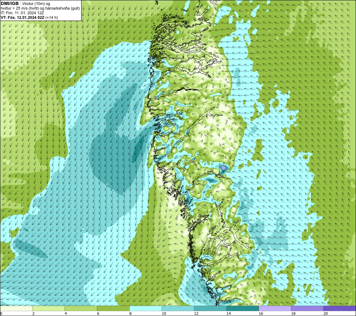
Task: Click the 'IT: Fim. 11. 01. 2024 12Z' line
Action: click(22, 13)
